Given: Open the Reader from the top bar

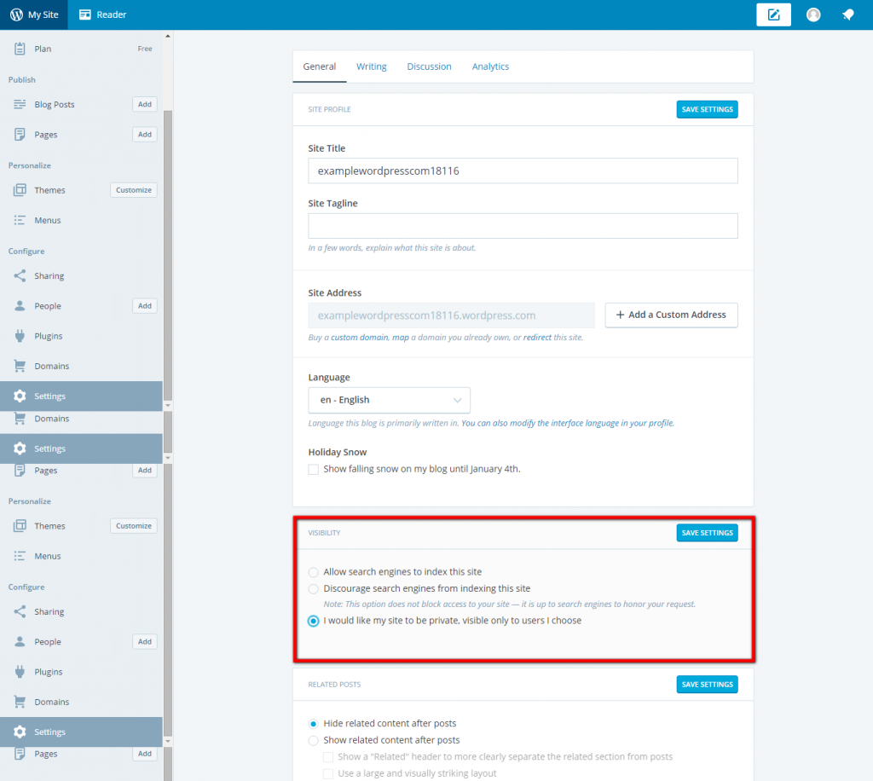Looking at the screenshot, I should [x=101, y=14].
